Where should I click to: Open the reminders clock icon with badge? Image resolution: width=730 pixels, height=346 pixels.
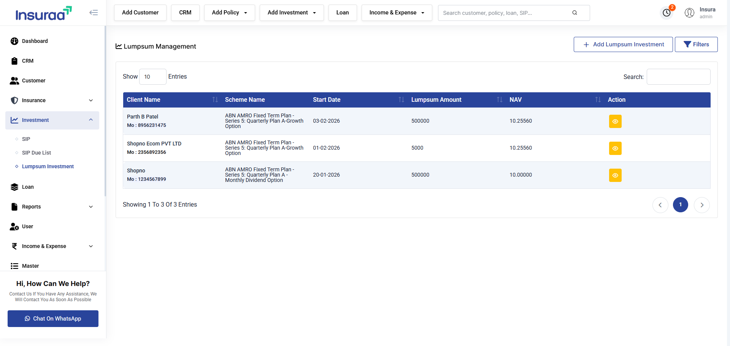click(667, 13)
